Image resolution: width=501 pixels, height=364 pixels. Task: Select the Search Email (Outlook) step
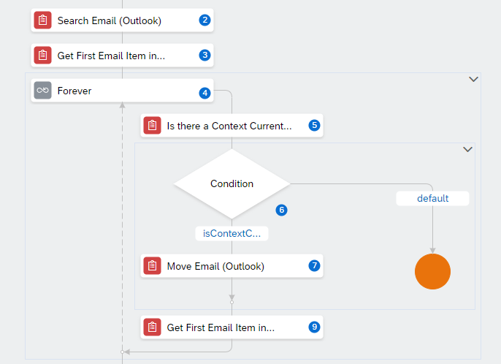point(123,20)
